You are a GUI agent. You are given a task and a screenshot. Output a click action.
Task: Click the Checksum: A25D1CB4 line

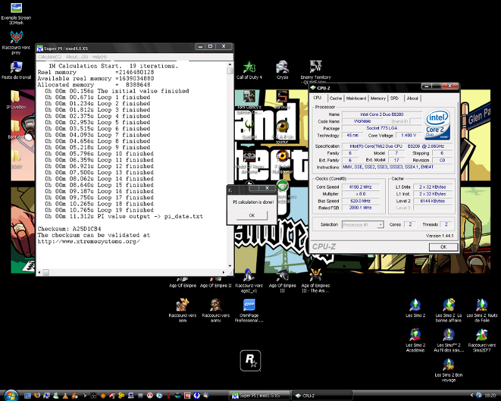(x=70, y=229)
